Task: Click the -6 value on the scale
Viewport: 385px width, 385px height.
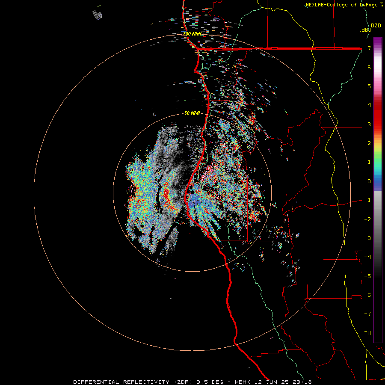Action: [x=367, y=295]
